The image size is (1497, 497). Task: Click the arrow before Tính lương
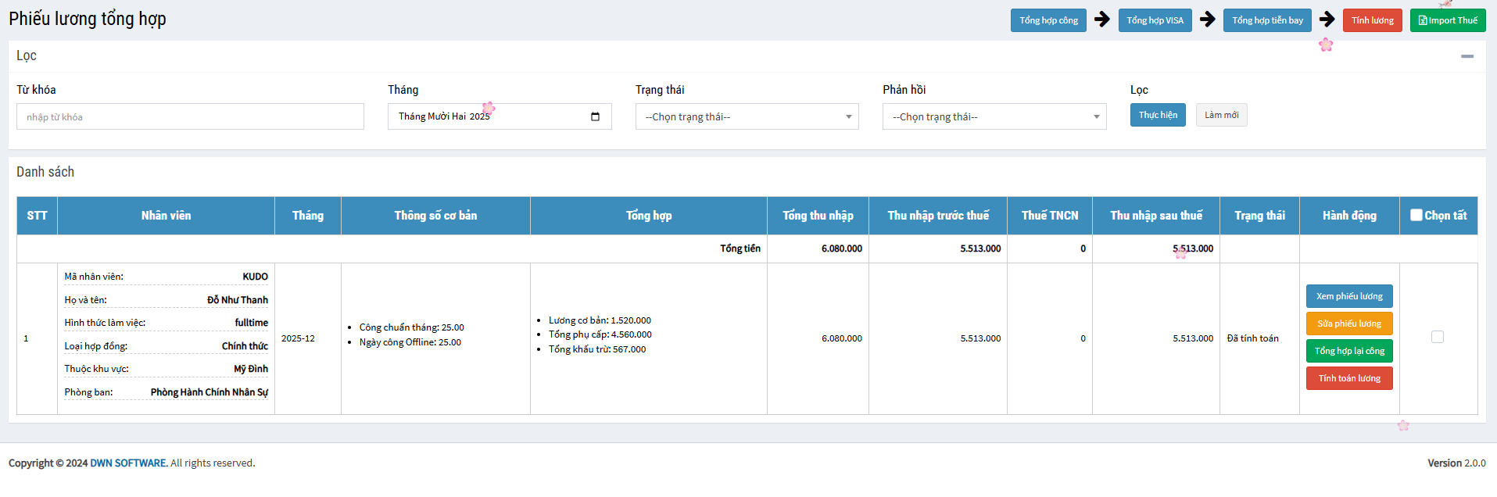tap(1327, 20)
